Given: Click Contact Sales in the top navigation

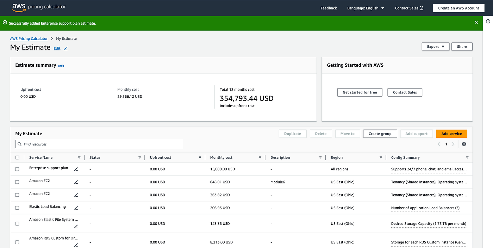Looking at the screenshot, I should tap(409, 8).
